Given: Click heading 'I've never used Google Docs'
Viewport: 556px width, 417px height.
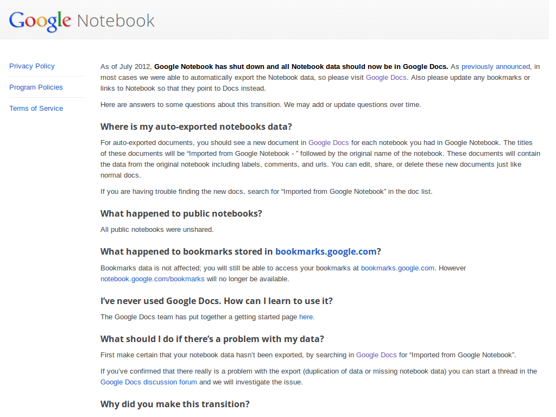Looking at the screenshot, I should (216, 301).
